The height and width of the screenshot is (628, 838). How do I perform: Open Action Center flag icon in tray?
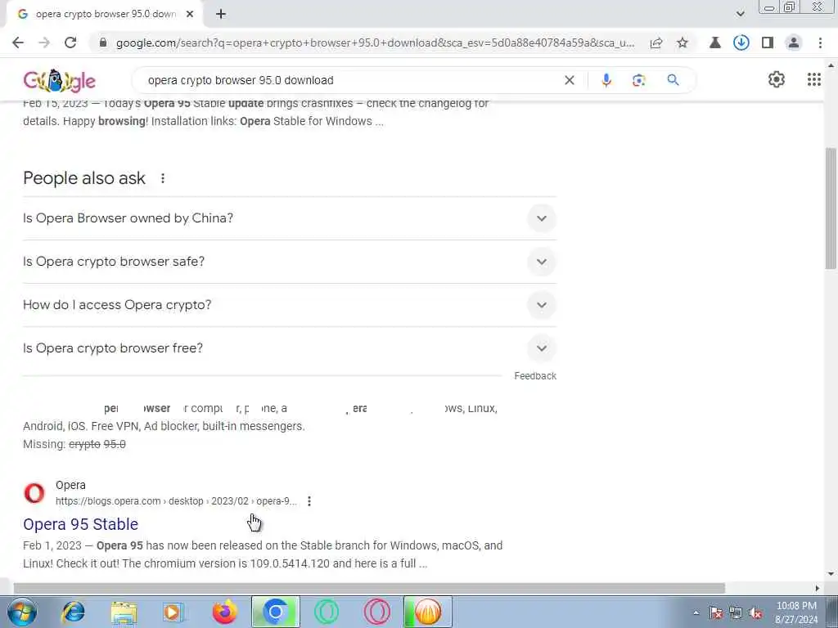(715, 613)
